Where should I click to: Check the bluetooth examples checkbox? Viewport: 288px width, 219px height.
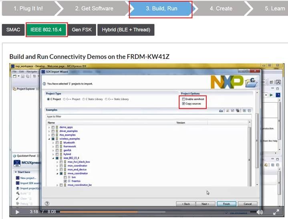(57, 143)
